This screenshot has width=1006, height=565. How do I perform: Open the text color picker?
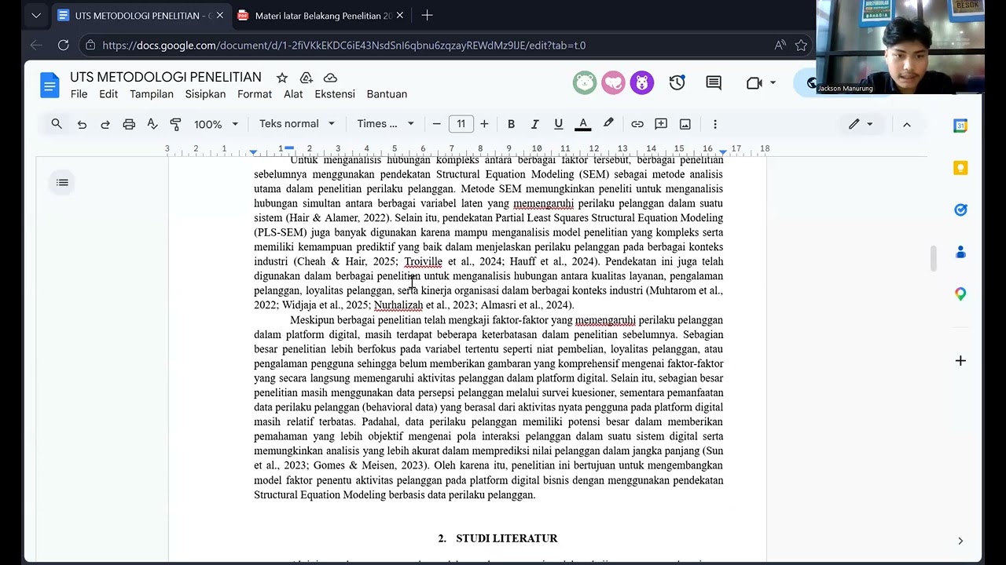[582, 124]
